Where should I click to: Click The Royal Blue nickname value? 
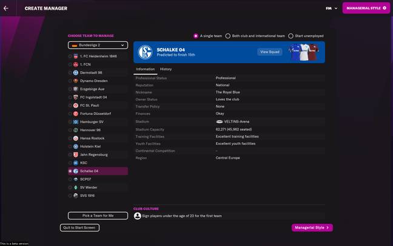click(228, 92)
